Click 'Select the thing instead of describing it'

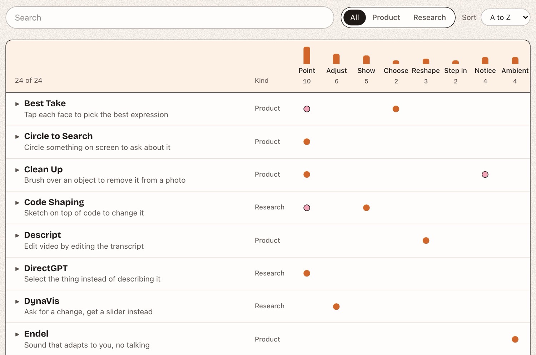tap(92, 279)
